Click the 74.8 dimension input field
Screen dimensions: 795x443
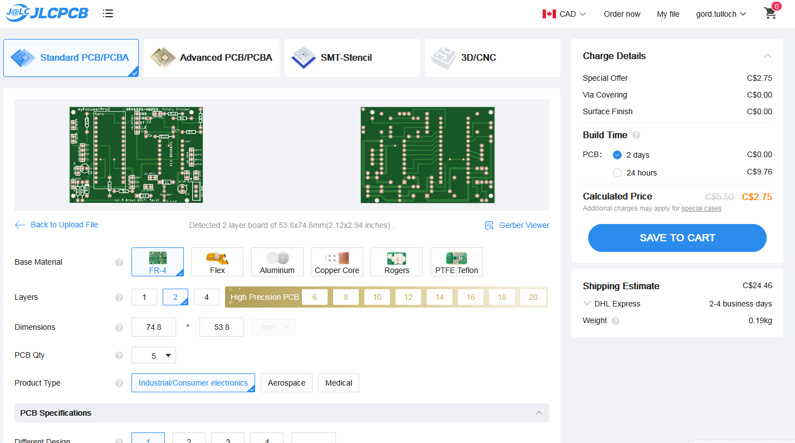click(154, 327)
